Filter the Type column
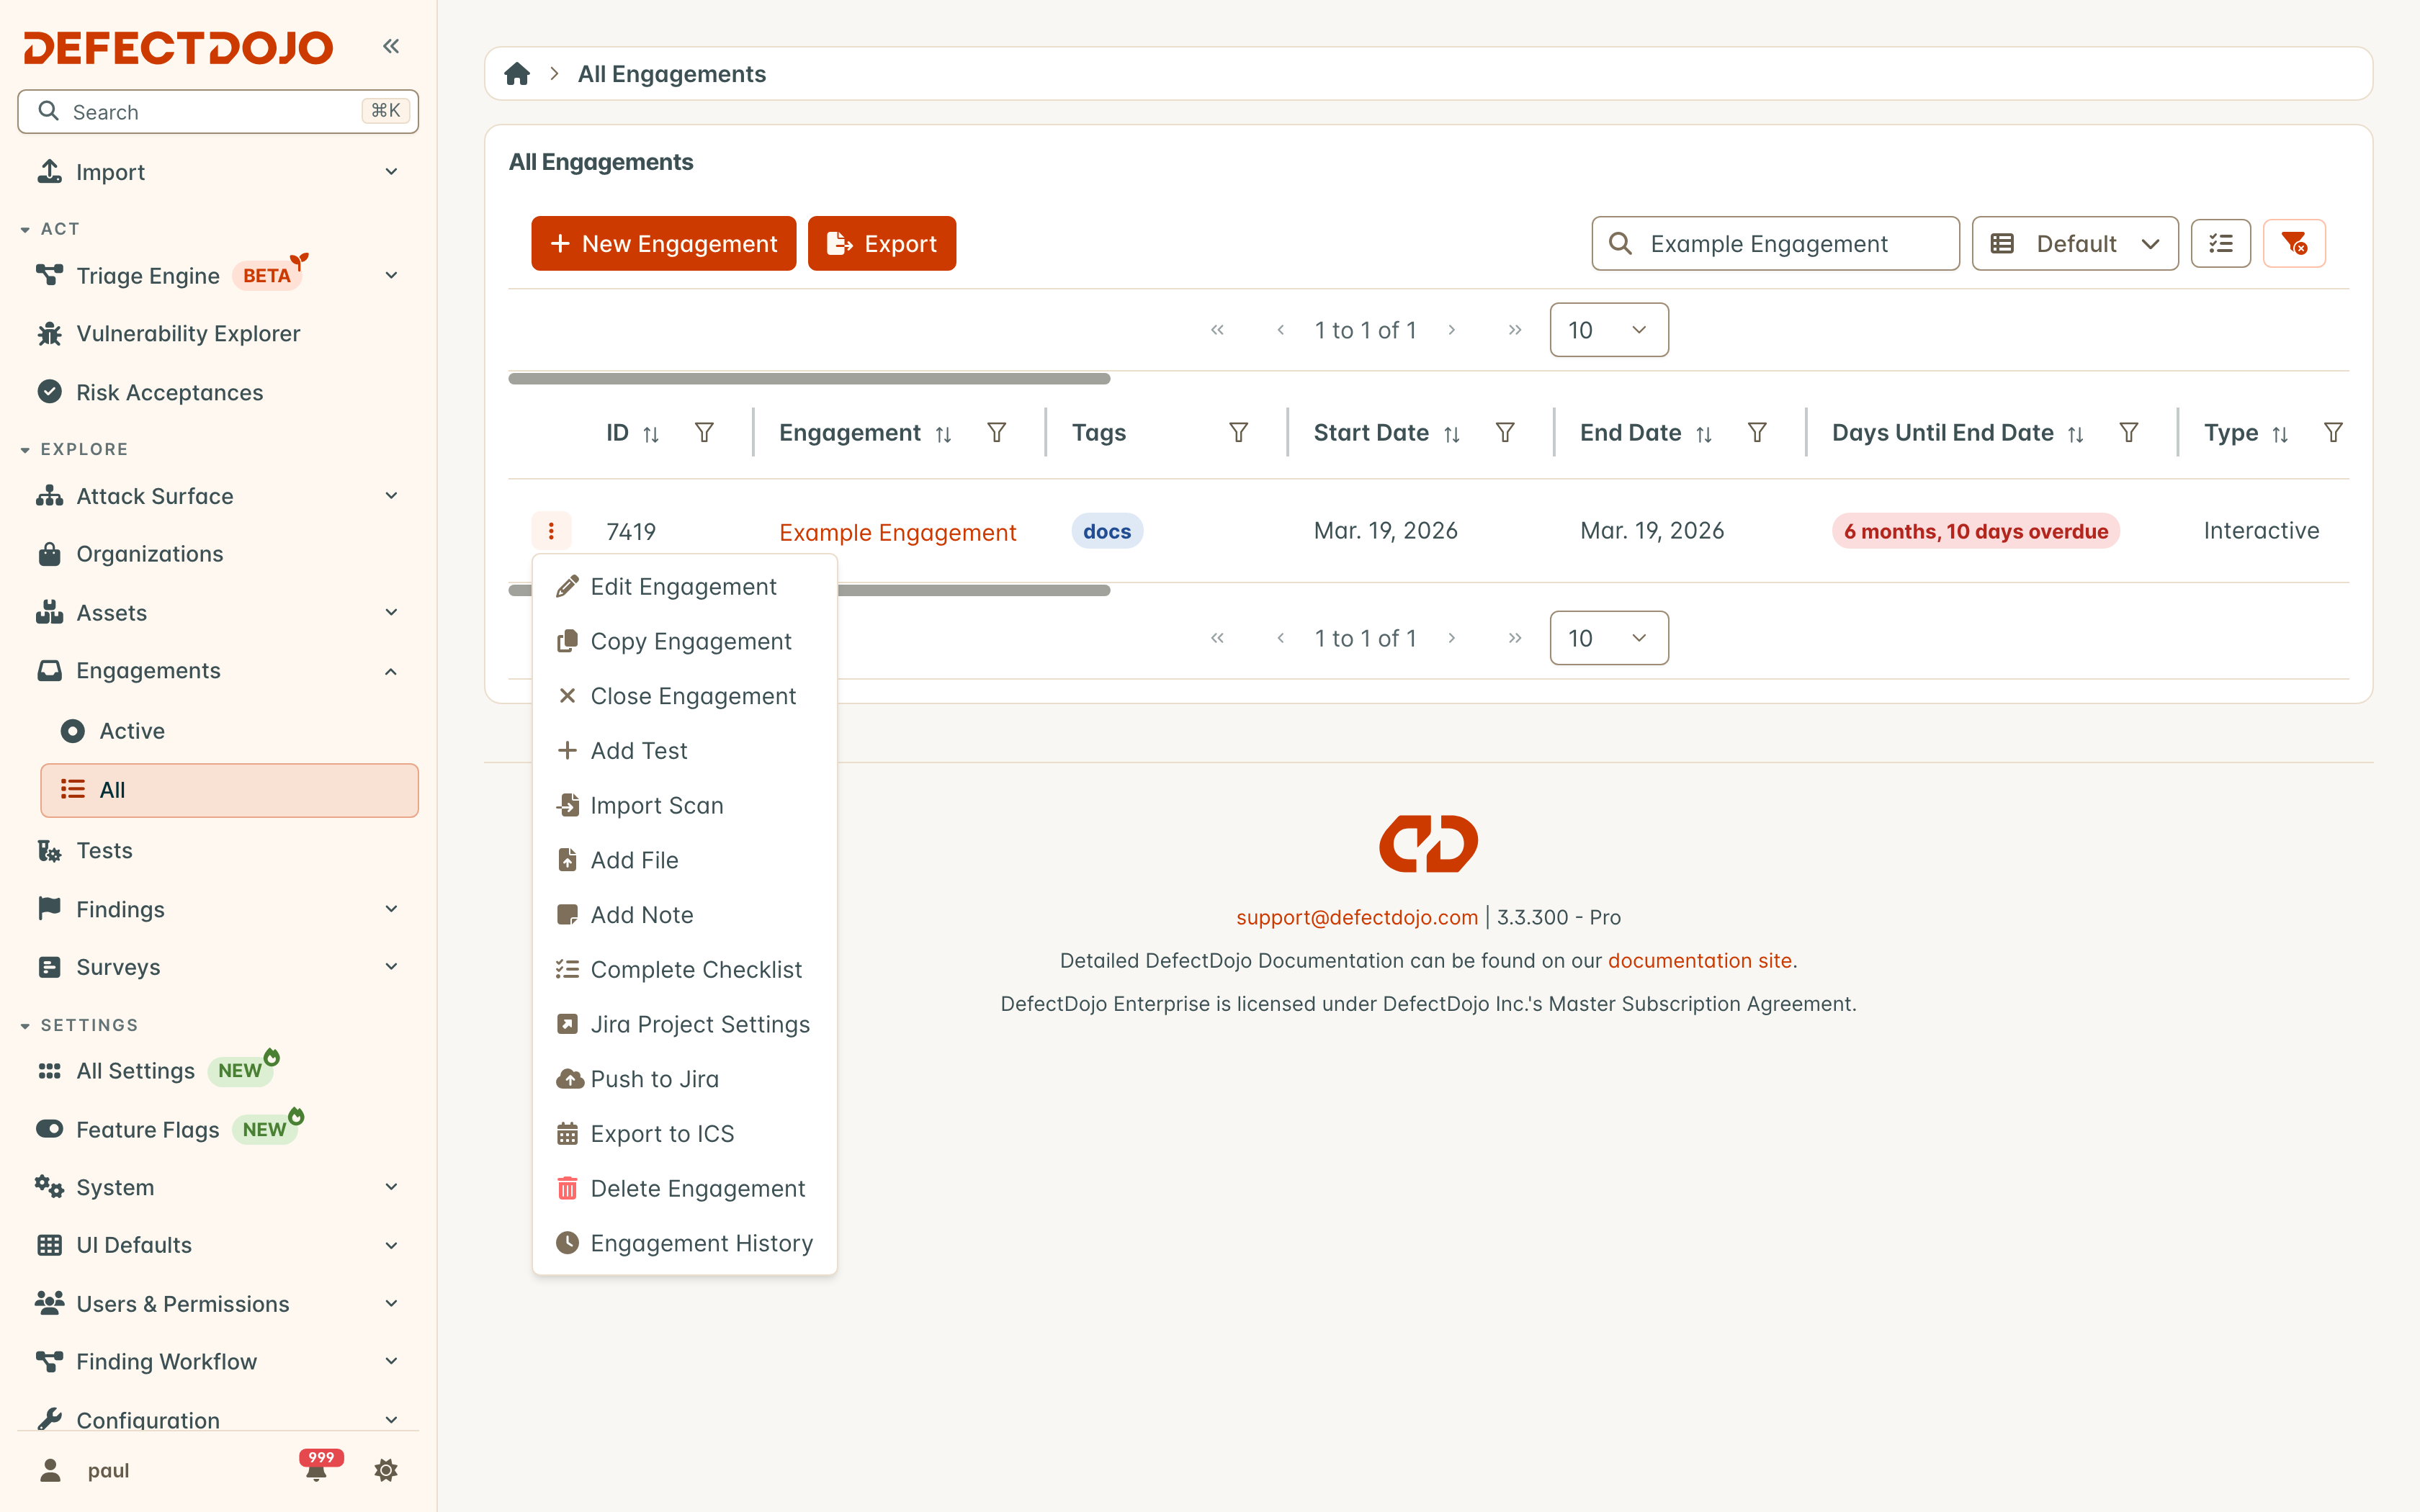 [x=2333, y=433]
